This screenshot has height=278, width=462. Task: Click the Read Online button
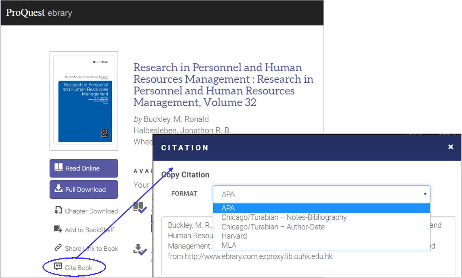(x=83, y=168)
